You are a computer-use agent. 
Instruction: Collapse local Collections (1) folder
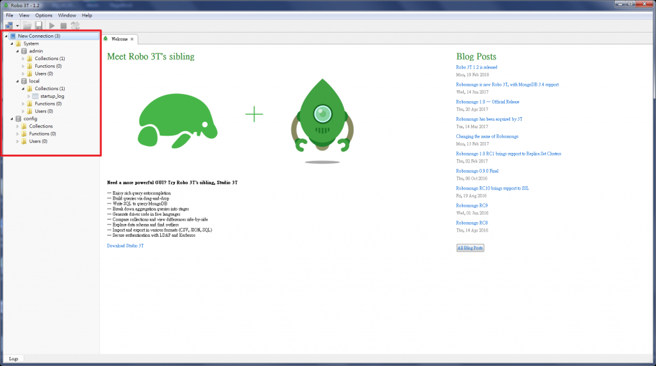point(23,88)
